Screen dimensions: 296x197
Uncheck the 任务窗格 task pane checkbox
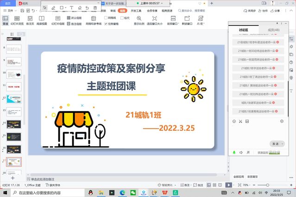(106, 23)
